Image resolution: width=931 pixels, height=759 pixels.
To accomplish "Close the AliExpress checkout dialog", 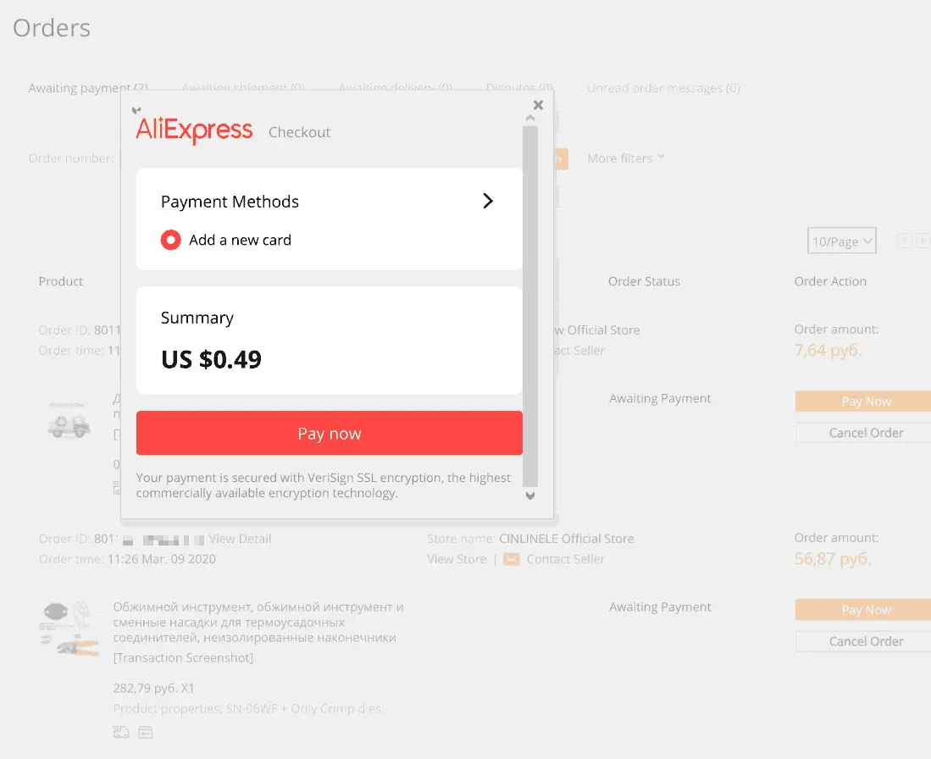I will pyautogui.click(x=538, y=105).
